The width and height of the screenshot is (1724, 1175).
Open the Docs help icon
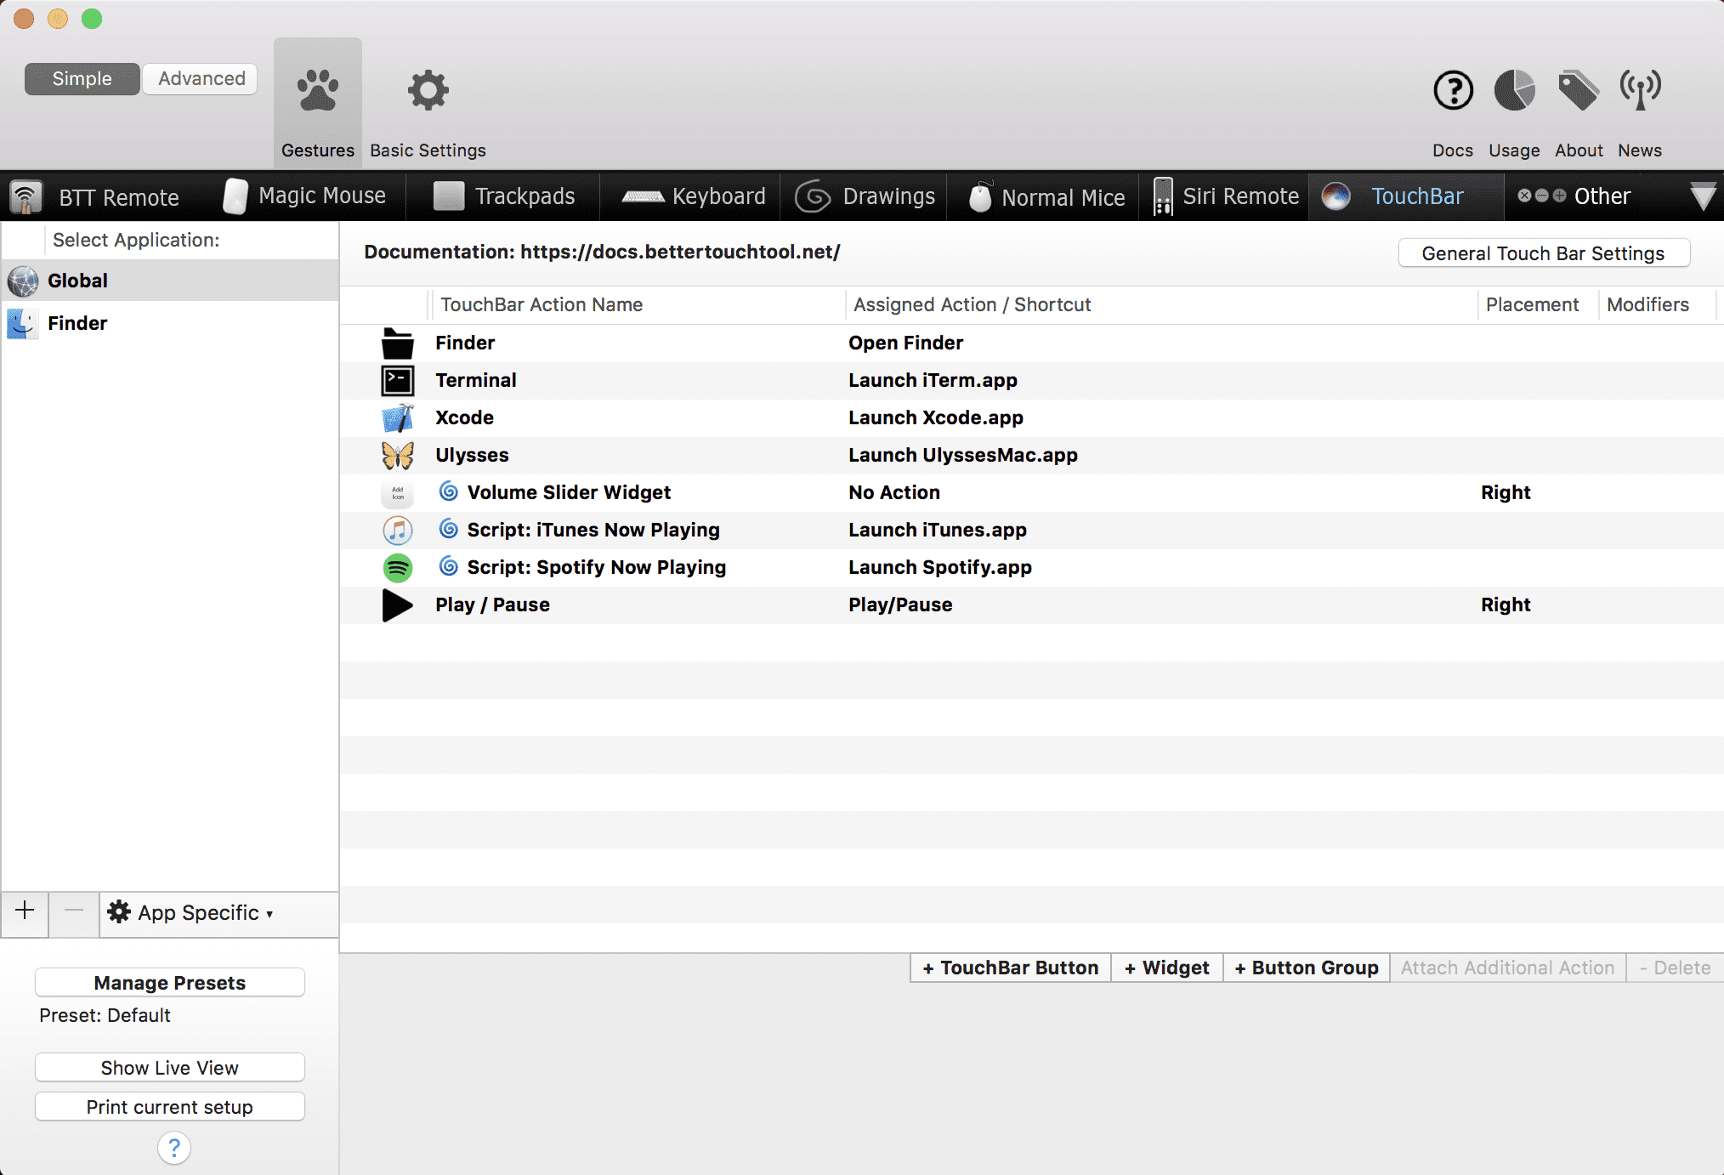point(1453,90)
